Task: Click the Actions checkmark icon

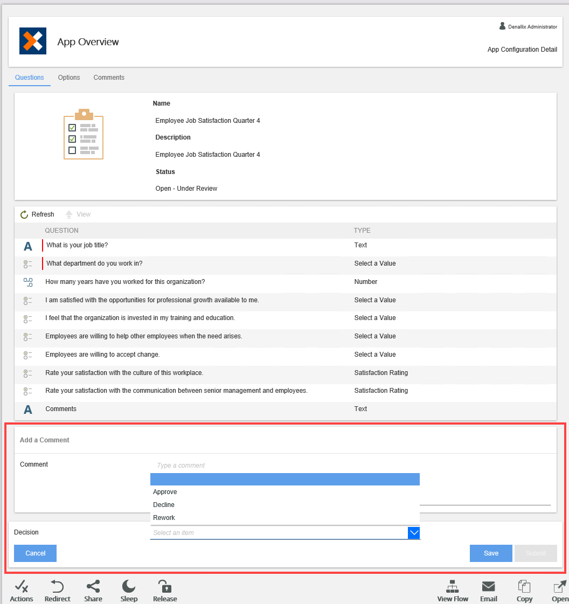Action: pyautogui.click(x=22, y=586)
